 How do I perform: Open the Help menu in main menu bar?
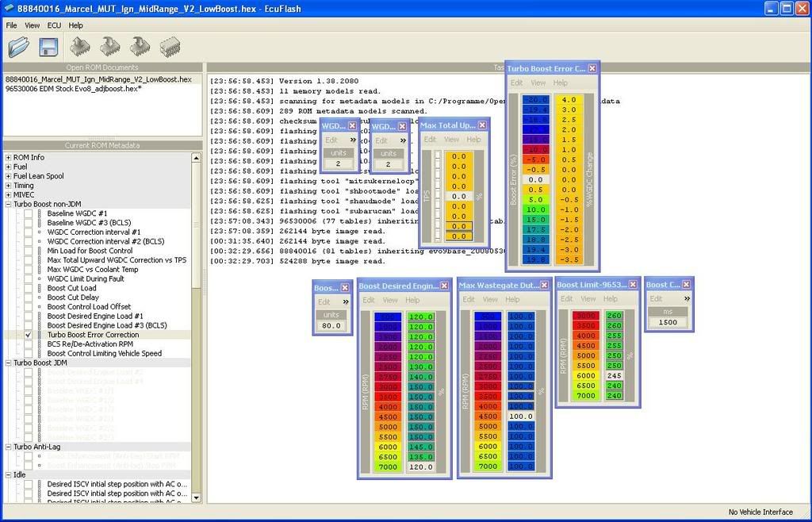click(x=76, y=25)
